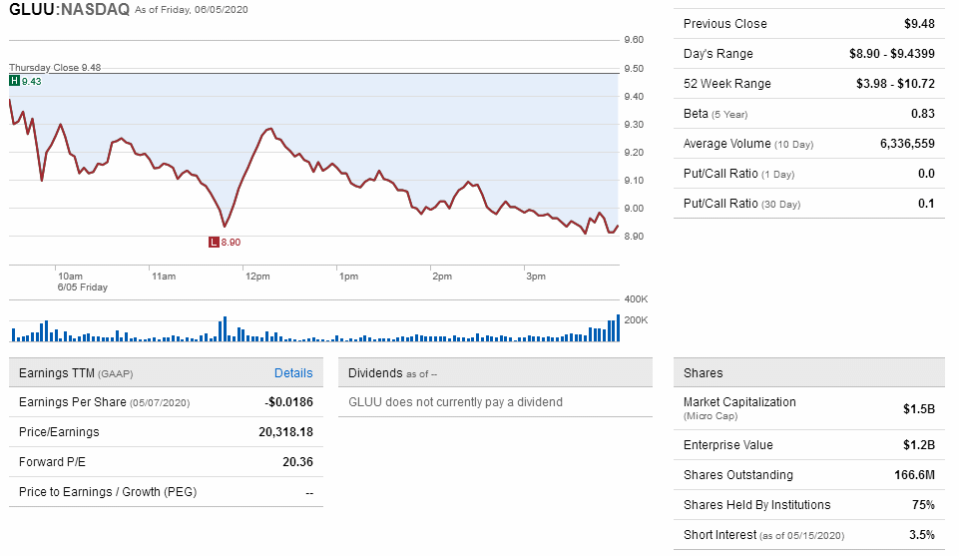Click the Short Interest (as of 05/15/2020) label
Viewport: 959px width, 556px height.
click(763, 535)
